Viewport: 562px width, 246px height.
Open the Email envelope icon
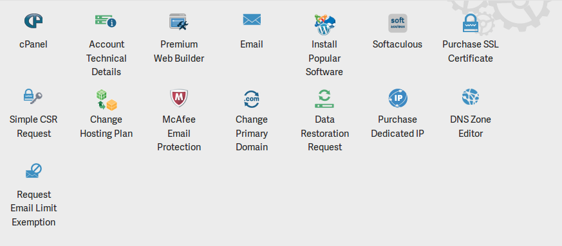point(252,19)
